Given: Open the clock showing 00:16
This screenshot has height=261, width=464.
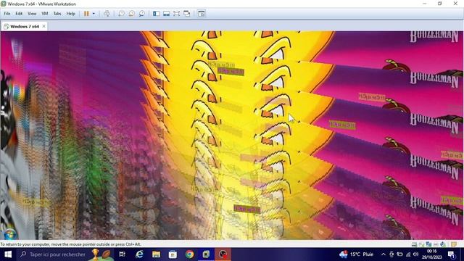Looking at the screenshot, I should [x=432, y=254].
